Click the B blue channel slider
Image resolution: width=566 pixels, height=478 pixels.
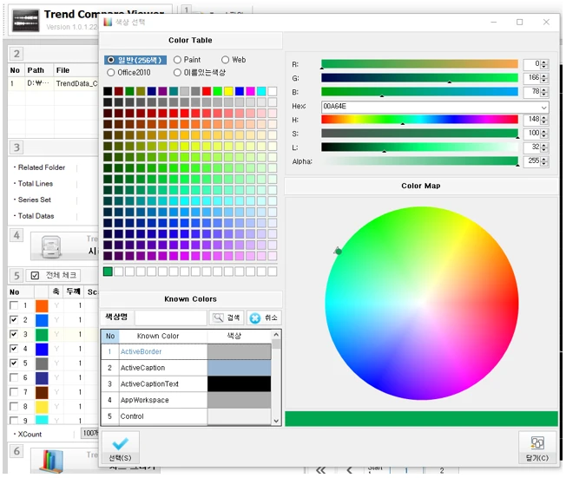click(419, 92)
